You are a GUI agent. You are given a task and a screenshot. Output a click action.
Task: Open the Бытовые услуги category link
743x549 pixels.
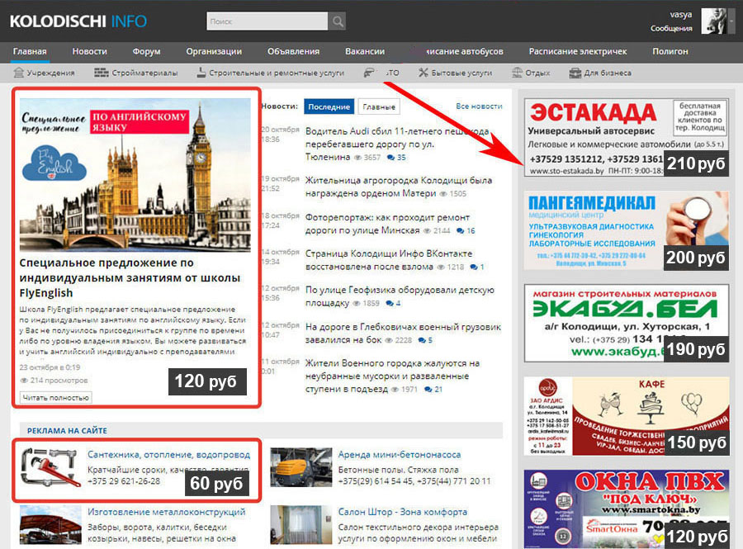[x=461, y=73]
